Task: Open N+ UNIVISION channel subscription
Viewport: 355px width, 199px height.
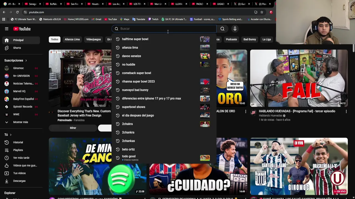Action: (21, 76)
